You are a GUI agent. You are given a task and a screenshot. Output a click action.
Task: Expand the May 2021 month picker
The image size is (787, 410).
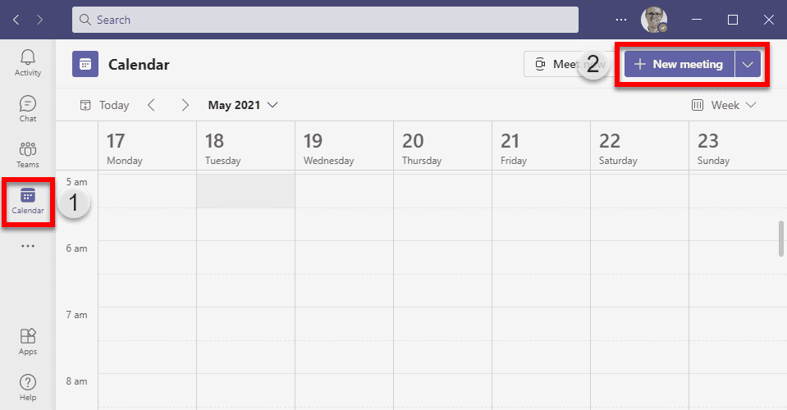[243, 105]
